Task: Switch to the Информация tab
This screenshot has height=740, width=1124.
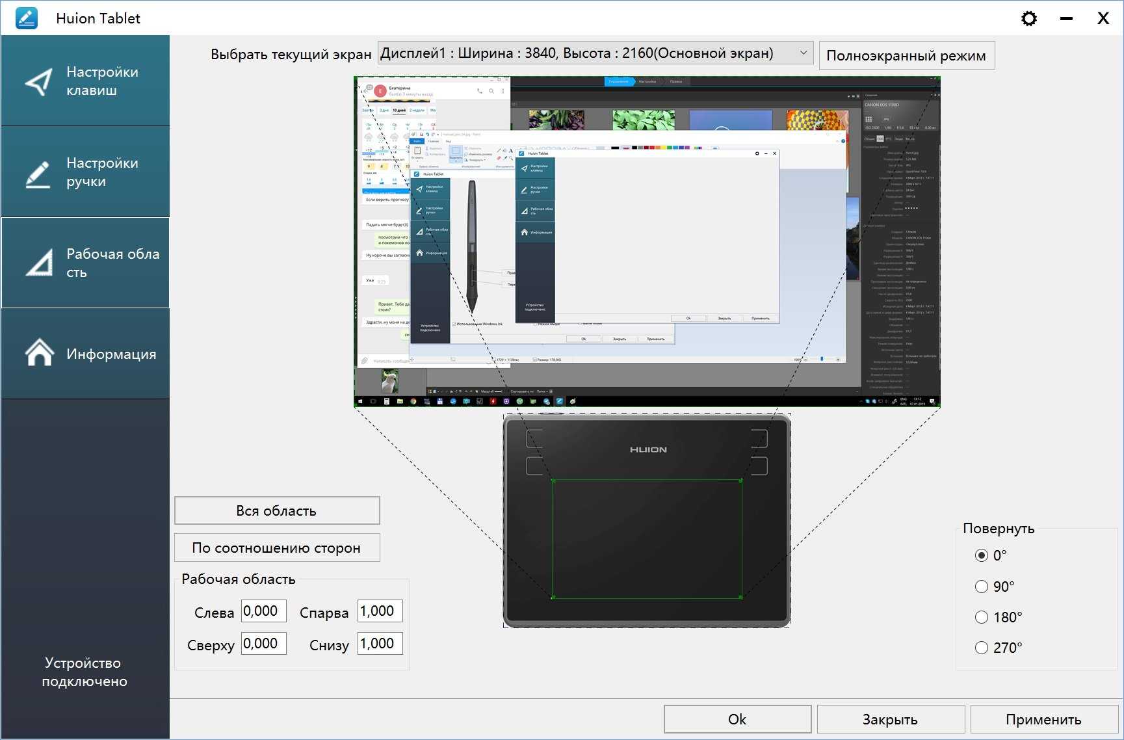Action: point(111,354)
